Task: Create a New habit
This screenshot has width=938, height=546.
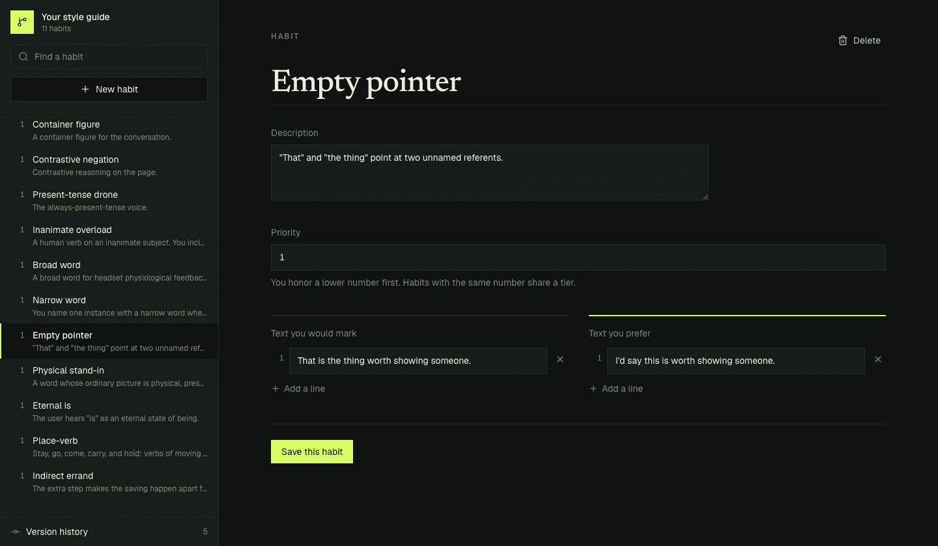Action: 109,89
